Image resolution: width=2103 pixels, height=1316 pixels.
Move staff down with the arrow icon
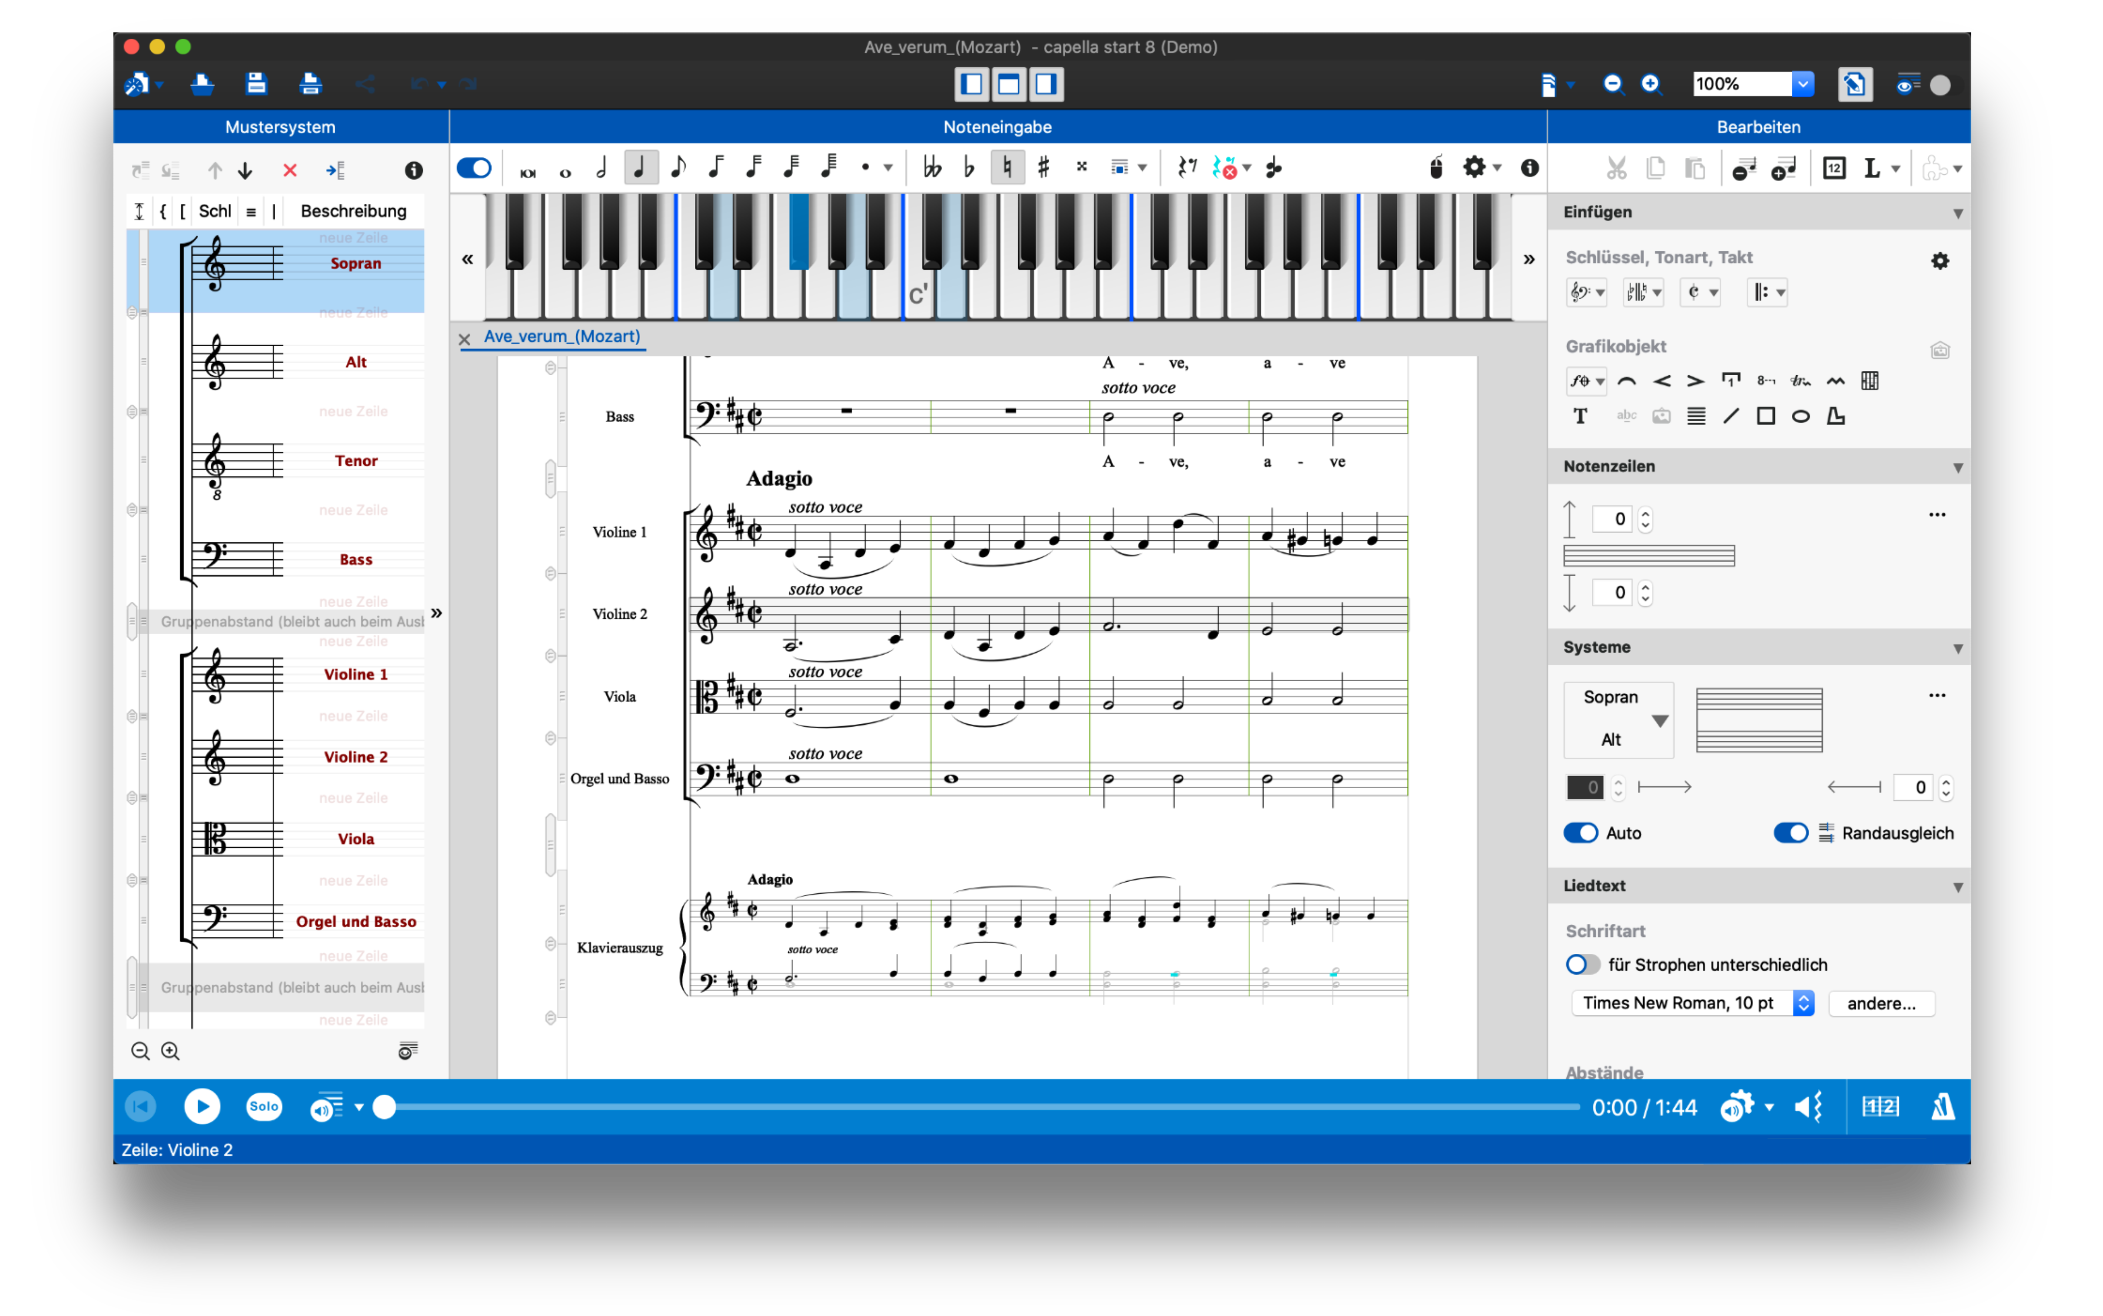(246, 170)
